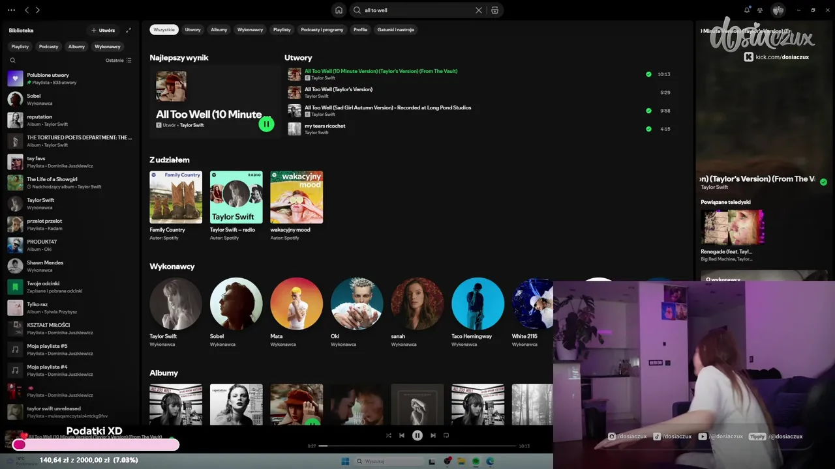Open The Life of a Showgirl entry
The image size is (835, 469).
tap(70, 182)
